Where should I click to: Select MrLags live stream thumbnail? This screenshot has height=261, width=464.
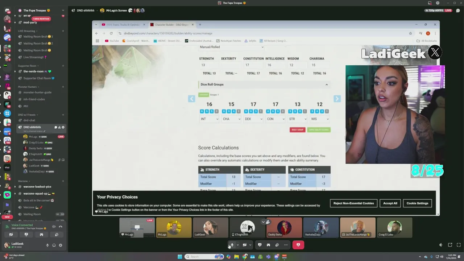click(137, 228)
